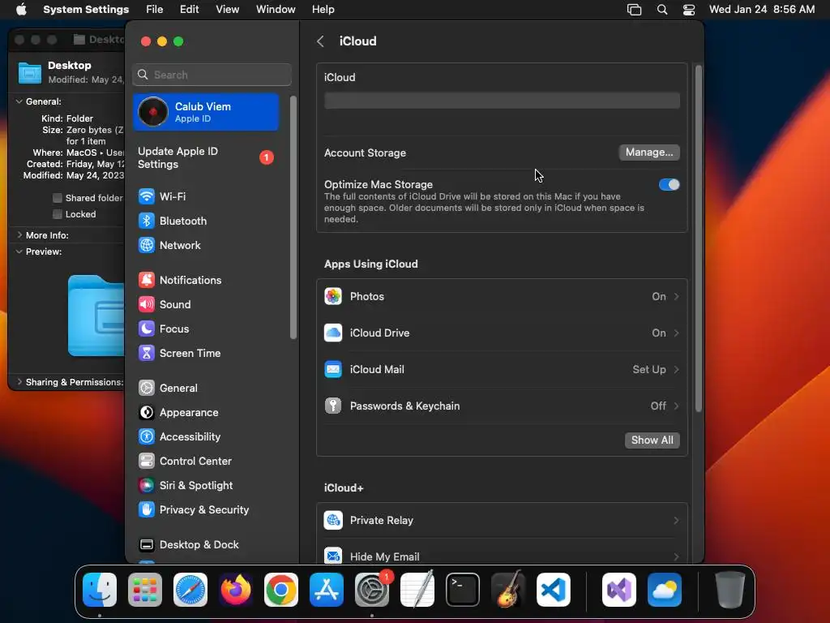Image resolution: width=830 pixels, height=623 pixels.
Task: Toggle Optimize Mac Storage switch
Action: (669, 184)
